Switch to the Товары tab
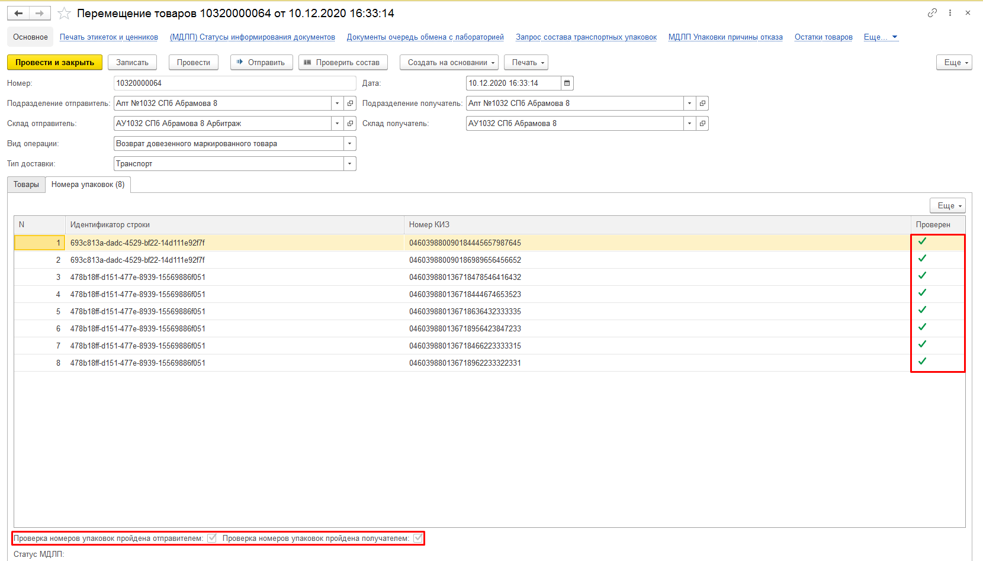Image resolution: width=983 pixels, height=561 pixels. (x=26, y=185)
